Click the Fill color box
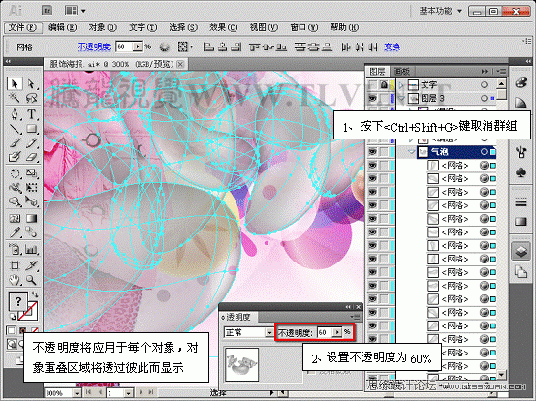 [x=17, y=301]
